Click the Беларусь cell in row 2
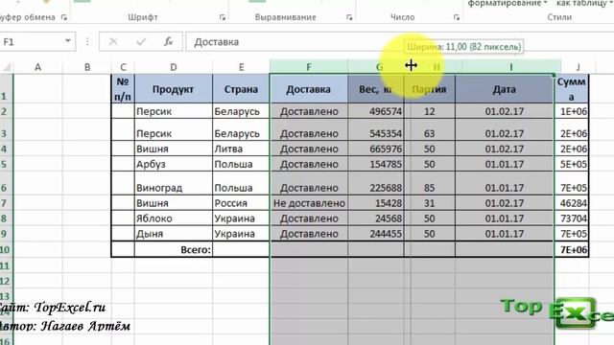The width and height of the screenshot is (614, 345). tap(241, 111)
